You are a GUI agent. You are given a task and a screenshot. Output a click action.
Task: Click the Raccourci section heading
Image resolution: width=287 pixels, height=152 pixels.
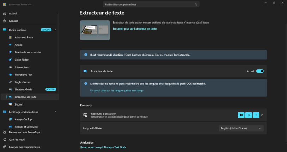click(x=86, y=105)
